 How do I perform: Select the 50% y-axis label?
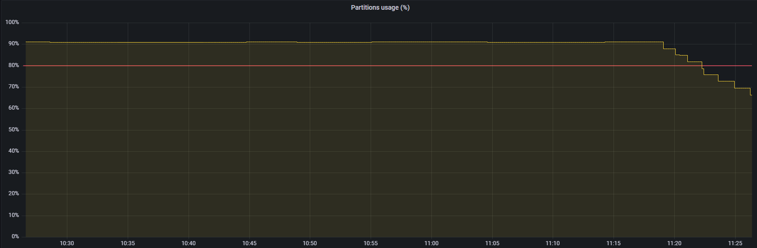pyautogui.click(x=13, y=130)
